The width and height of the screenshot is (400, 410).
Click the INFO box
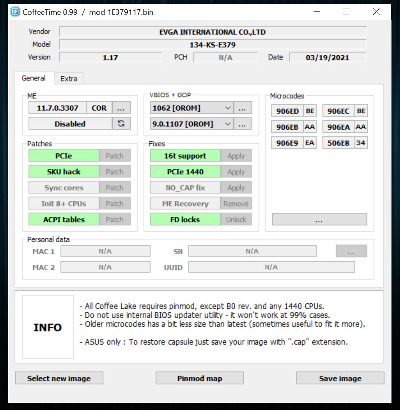pos(48,327)
